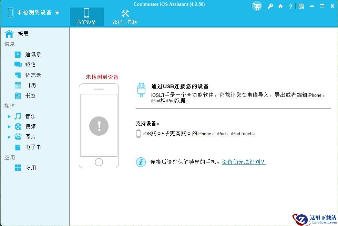
Task: Switch to 我的设备 tab
Action: [x=86, y=16]
